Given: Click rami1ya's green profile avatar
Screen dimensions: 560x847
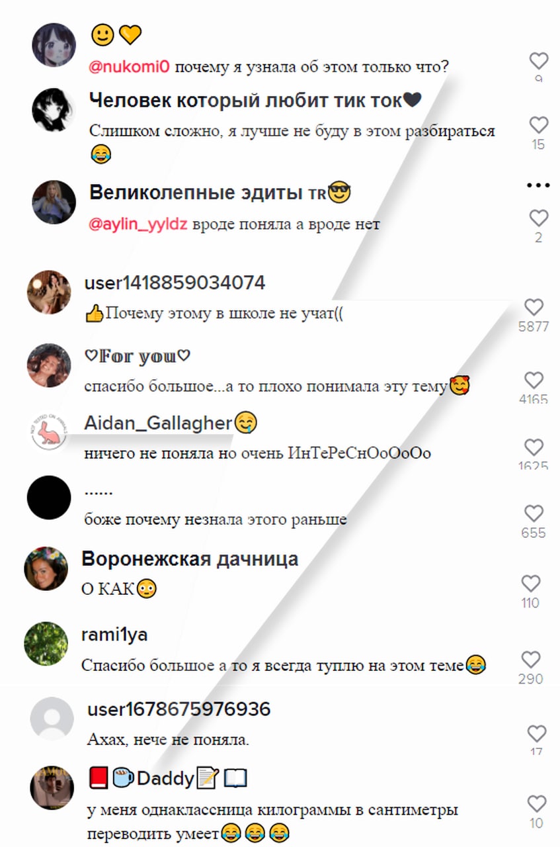Looking at the screenshot, I should tap(46, 643).
